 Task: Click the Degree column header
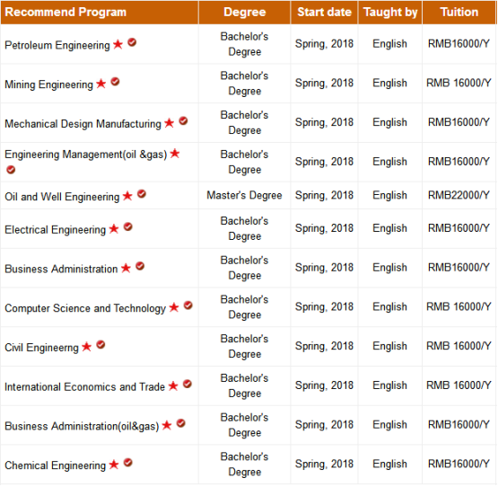[245, 12]
